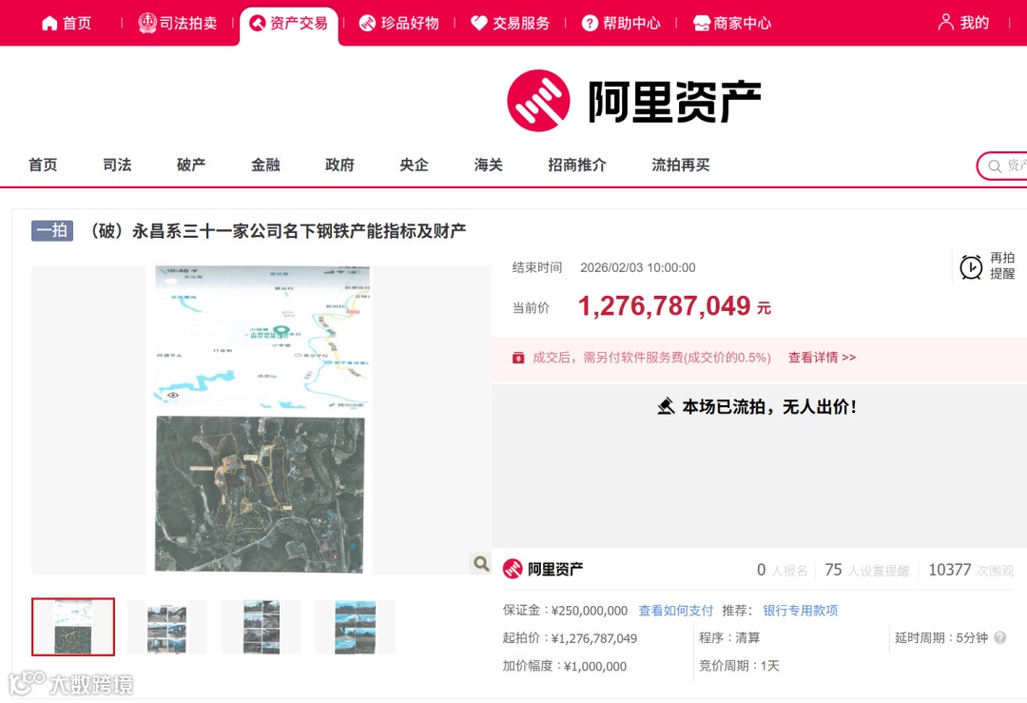
Task: Open the 珍品好物 top tab
Action: click(398, 24)
